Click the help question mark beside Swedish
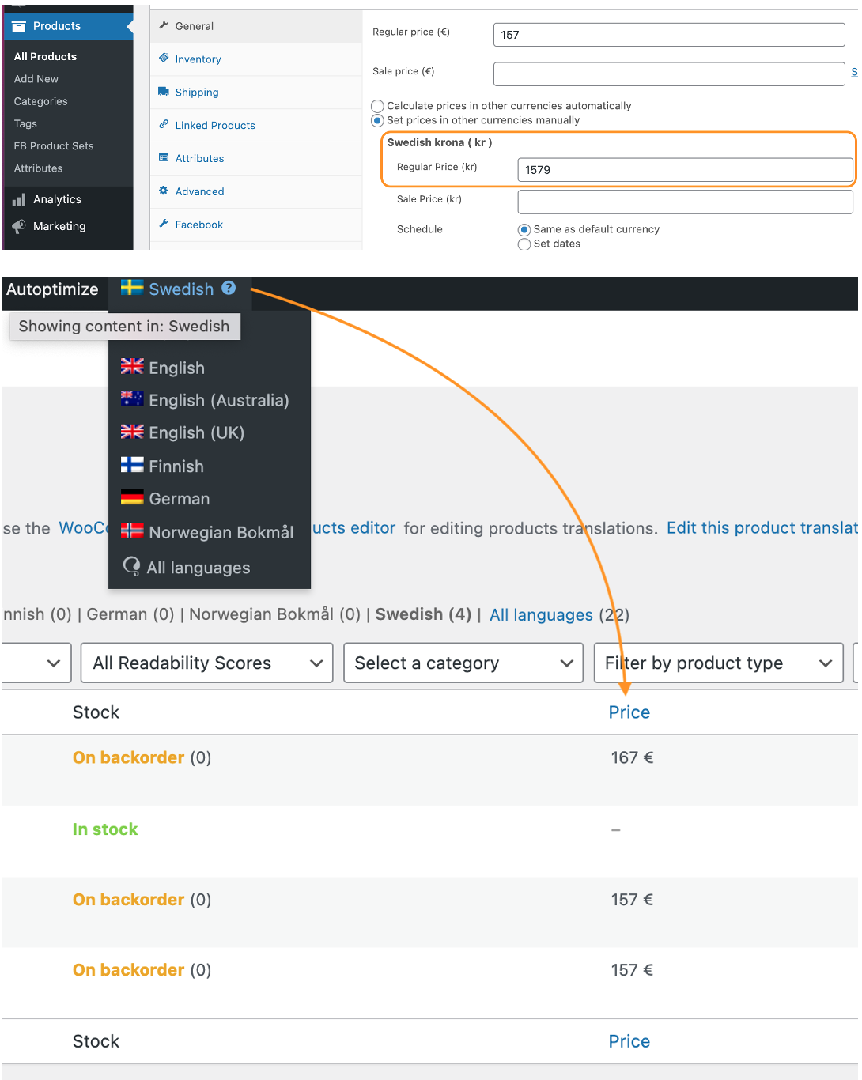The width and height of the screenshot is (862, 1080). point(229,289)
